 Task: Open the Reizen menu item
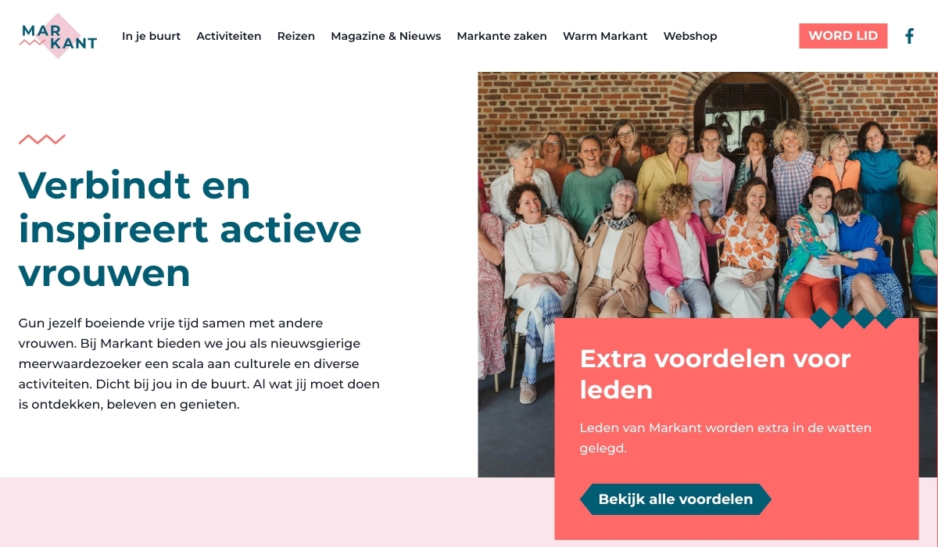[296, 36]
